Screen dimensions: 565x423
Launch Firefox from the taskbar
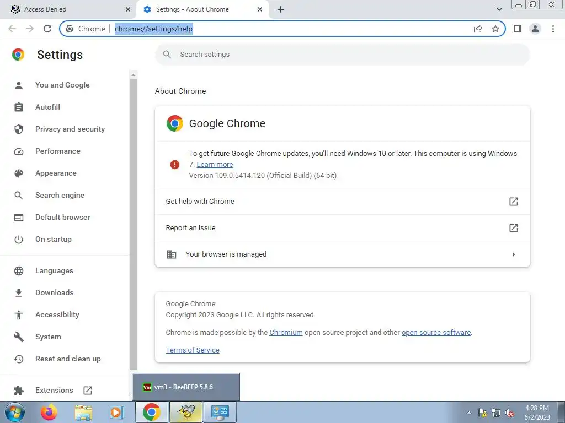pos(49,412)
